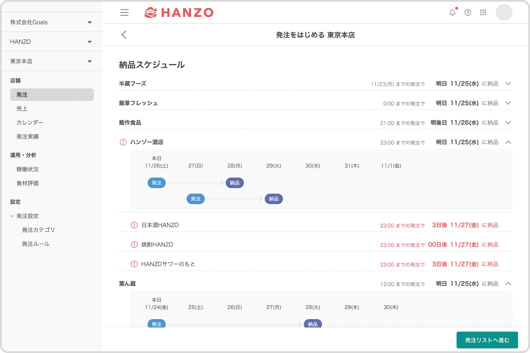Viewport: 530px width, 353px height.
Task: Open notifications bell icon
Action: click(452, 12)
